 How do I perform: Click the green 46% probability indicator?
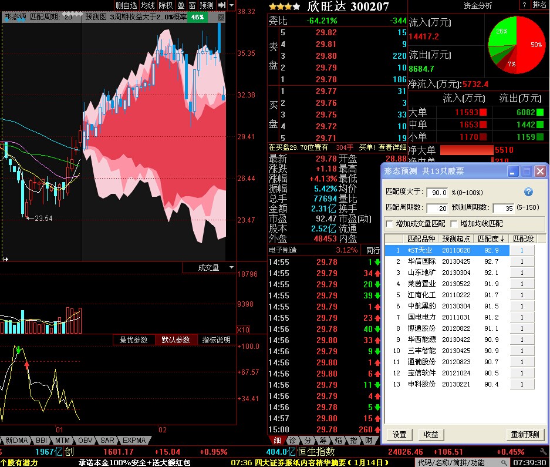click(197, 17)
